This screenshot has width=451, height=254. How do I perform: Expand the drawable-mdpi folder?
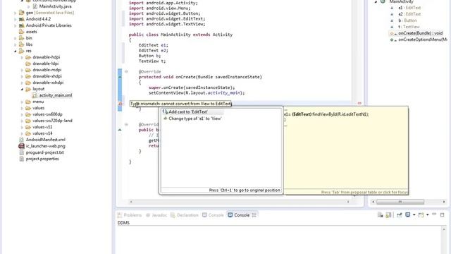pyautogui.click(x=22, y=70)
